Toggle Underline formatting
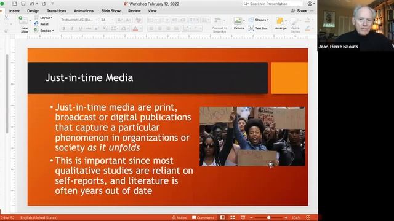This screenshot has width=394, height=221. [x=81, y=29]
